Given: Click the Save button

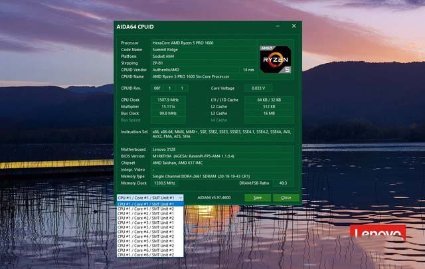Looking at the screenshot, I should click(258, 198).
